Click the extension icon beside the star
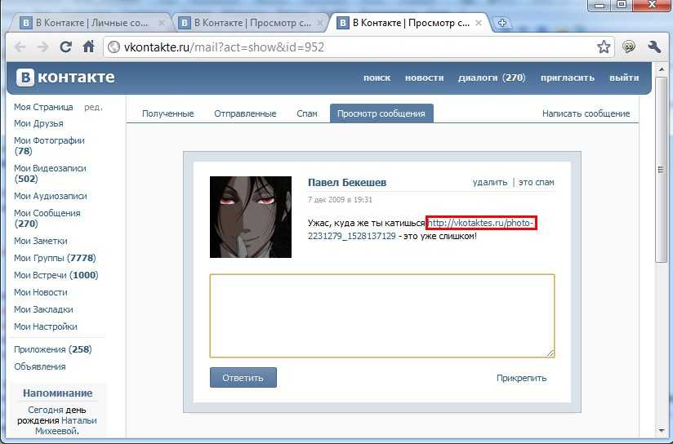This screenshot has height=444, width=673. coord(629,47)
